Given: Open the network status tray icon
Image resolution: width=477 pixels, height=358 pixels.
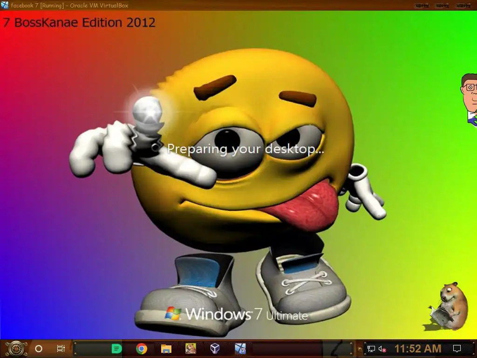Looking at the screenshot, I should [x=371, y=349].
